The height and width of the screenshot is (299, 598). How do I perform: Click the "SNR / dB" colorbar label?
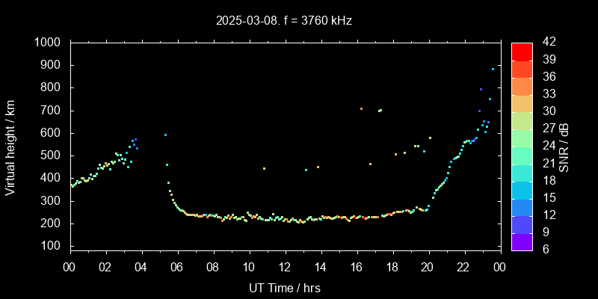[564, 145]
